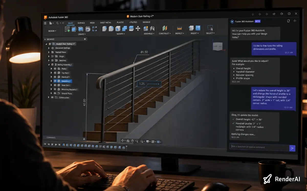This screenshot has width=307, height=191.
Task: Select the Press Pull tool in Modify
Action: point(105,29)
